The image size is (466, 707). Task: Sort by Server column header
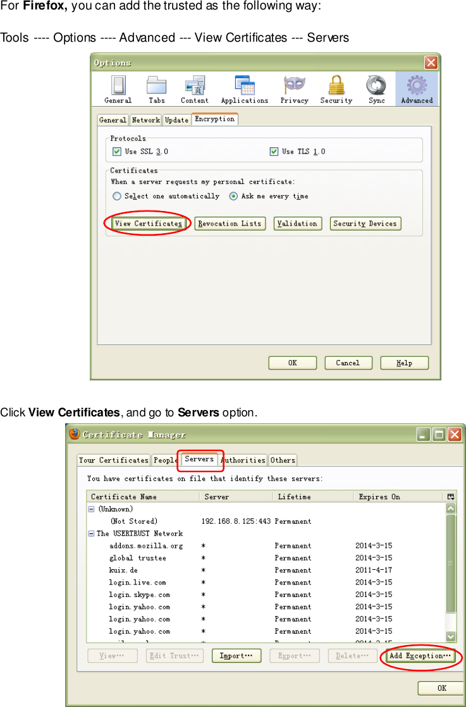point(236,497)
